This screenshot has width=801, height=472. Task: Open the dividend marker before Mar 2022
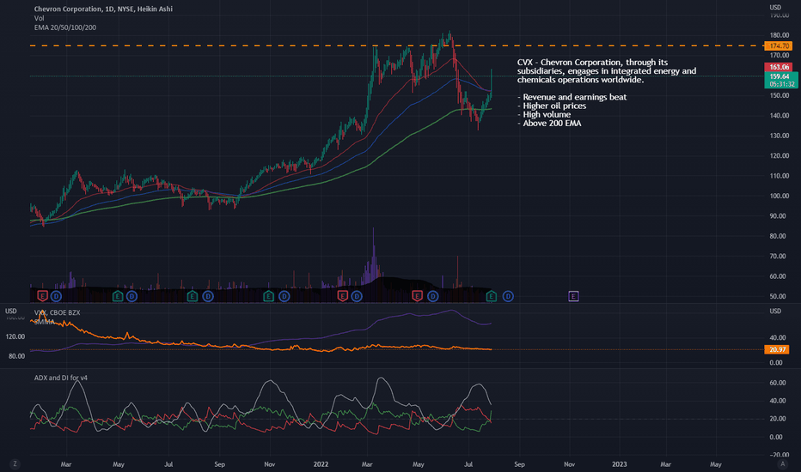pyautogui.click(x=357, y=296)
